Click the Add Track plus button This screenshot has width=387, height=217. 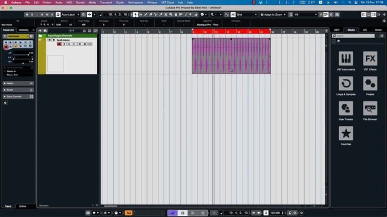[x=41, y=31]
